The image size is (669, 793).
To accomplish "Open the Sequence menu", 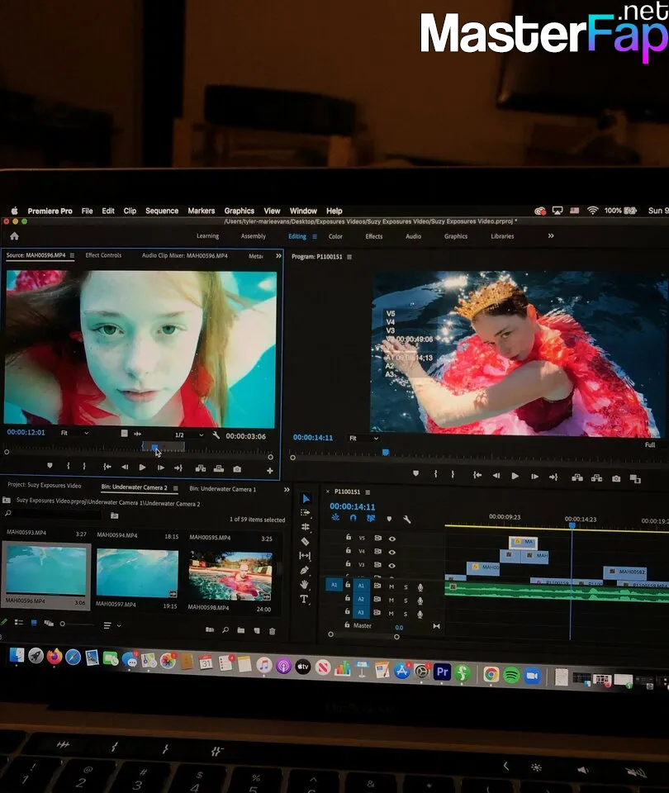I will tap(162, 211).
